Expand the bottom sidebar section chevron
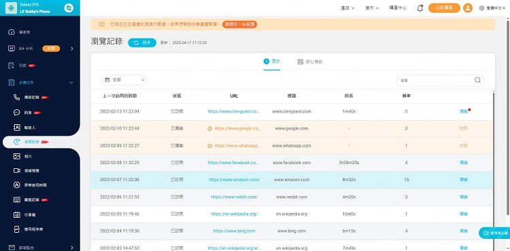Viewport: 510px width, 251px height. (x=72, y=248)
